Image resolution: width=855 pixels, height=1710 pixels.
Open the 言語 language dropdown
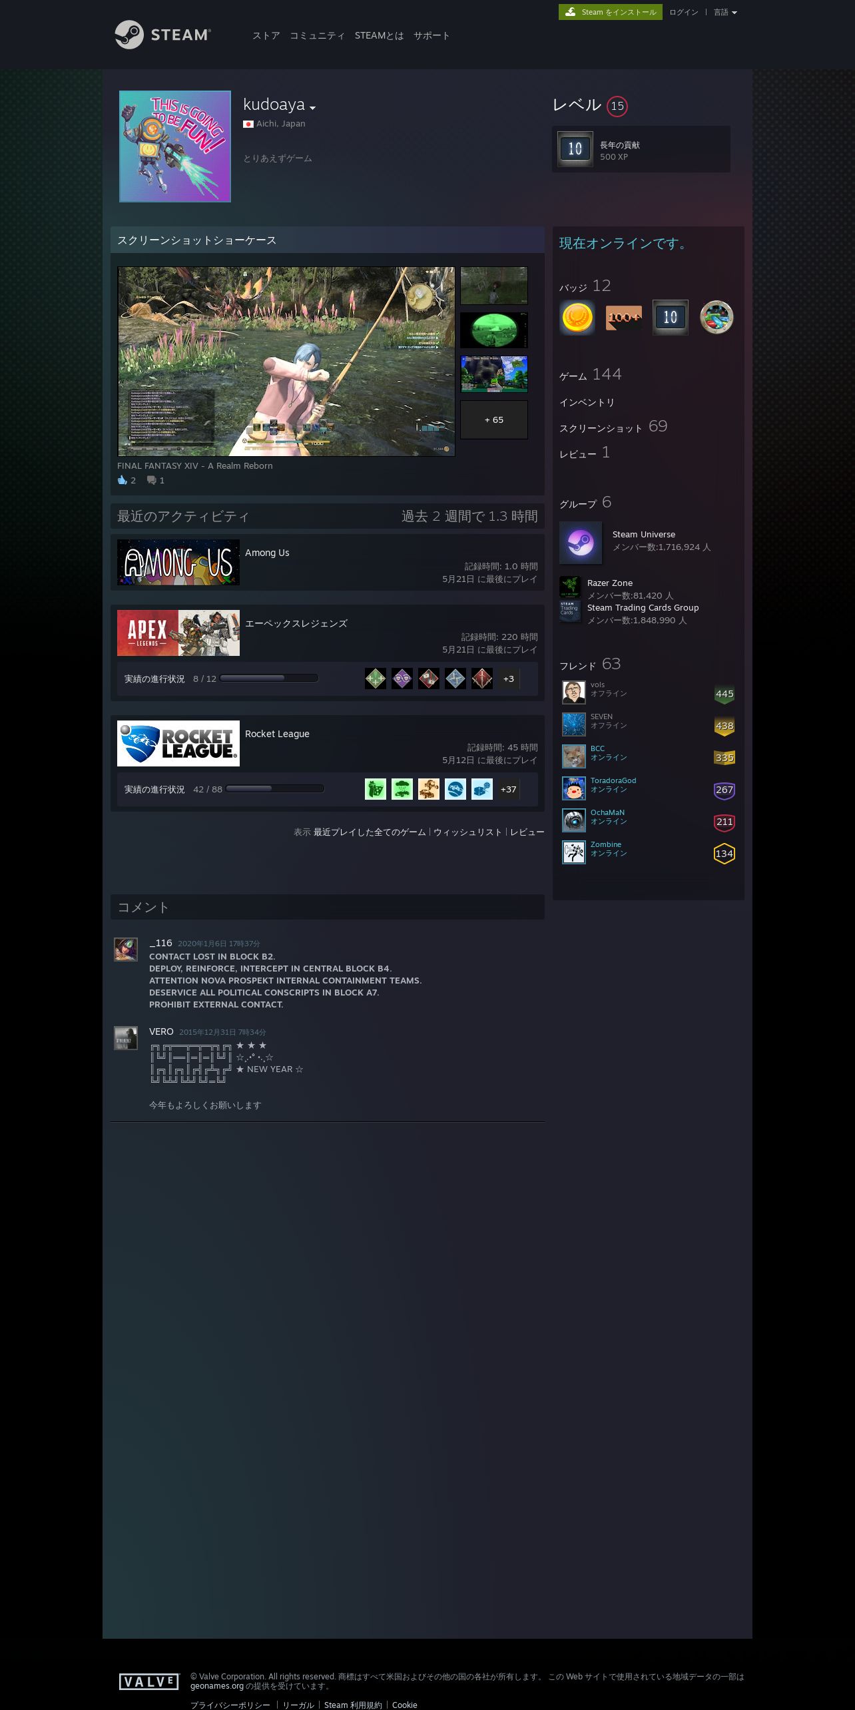click(x=725, y=12)
